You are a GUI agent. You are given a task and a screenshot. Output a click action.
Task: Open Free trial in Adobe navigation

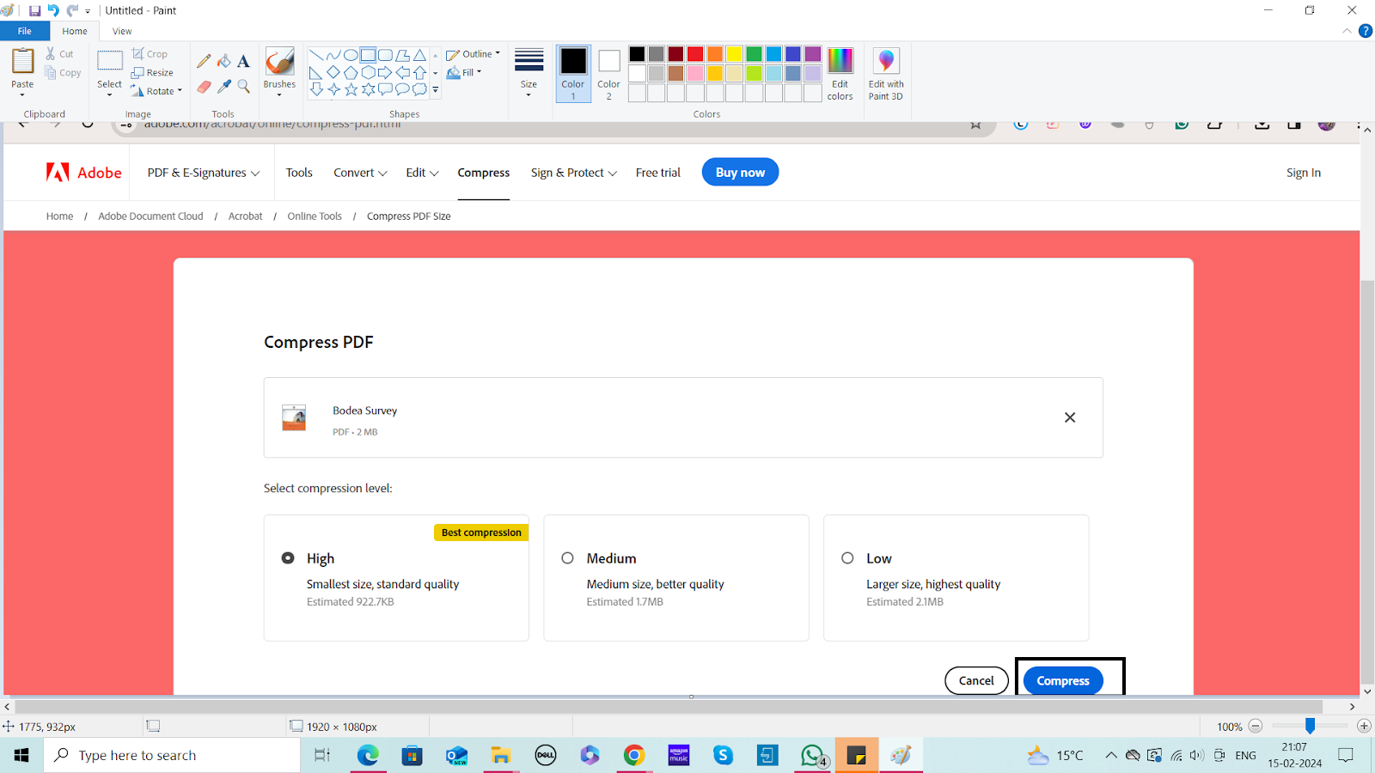coord(658,173)
